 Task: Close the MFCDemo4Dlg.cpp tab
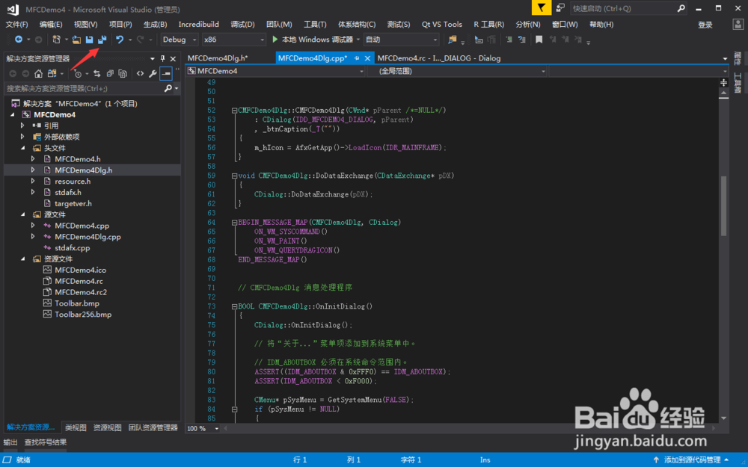(x=367, y=58)
